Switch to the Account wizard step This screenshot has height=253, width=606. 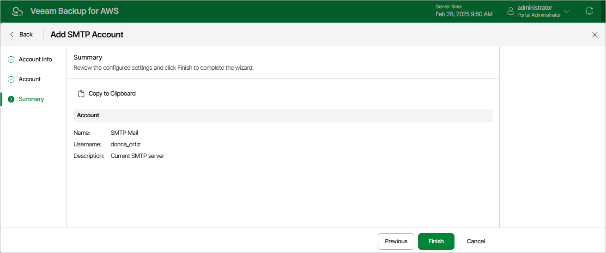(30, 79)
